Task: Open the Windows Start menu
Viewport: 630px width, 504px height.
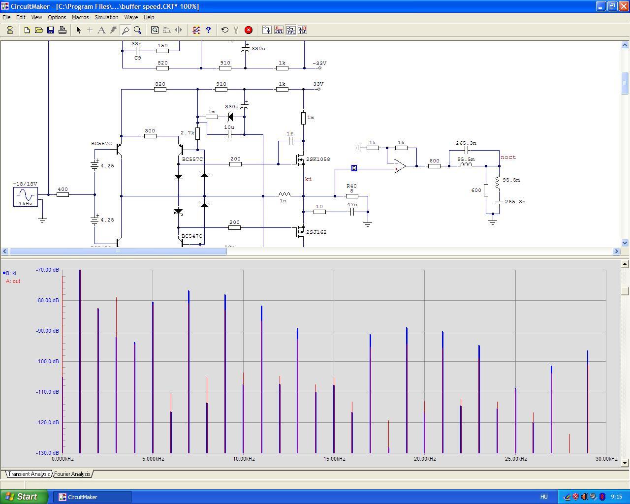Action: [24, 497]
